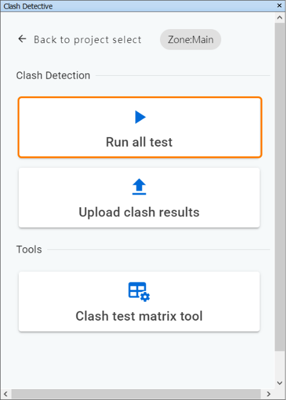Click the 'Clash Detection' section heading
The image size is (286, 400).
[x=53, y=76]
